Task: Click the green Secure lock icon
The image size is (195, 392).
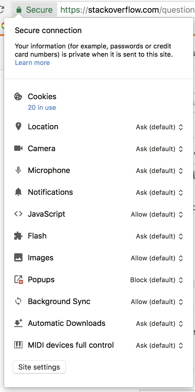Action: click(19, 10)
